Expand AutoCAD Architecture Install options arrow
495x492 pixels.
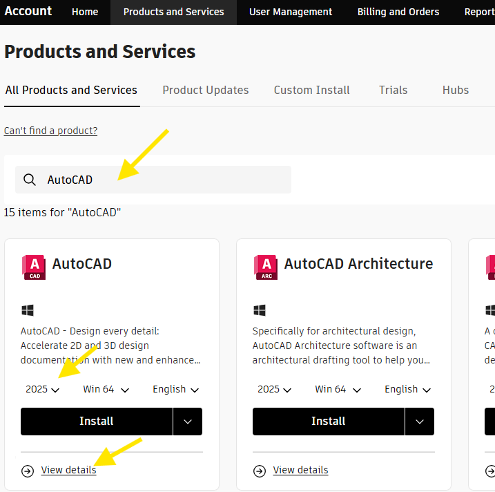coord(420,422)
